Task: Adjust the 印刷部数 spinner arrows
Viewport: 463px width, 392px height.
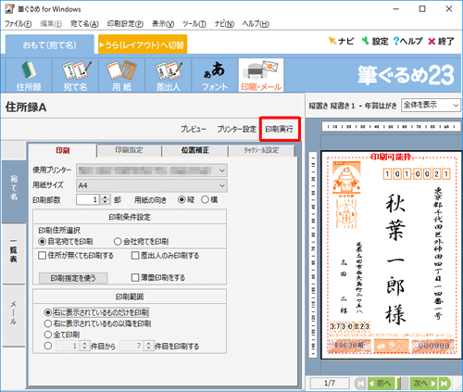Action: (x=105, y=199)
